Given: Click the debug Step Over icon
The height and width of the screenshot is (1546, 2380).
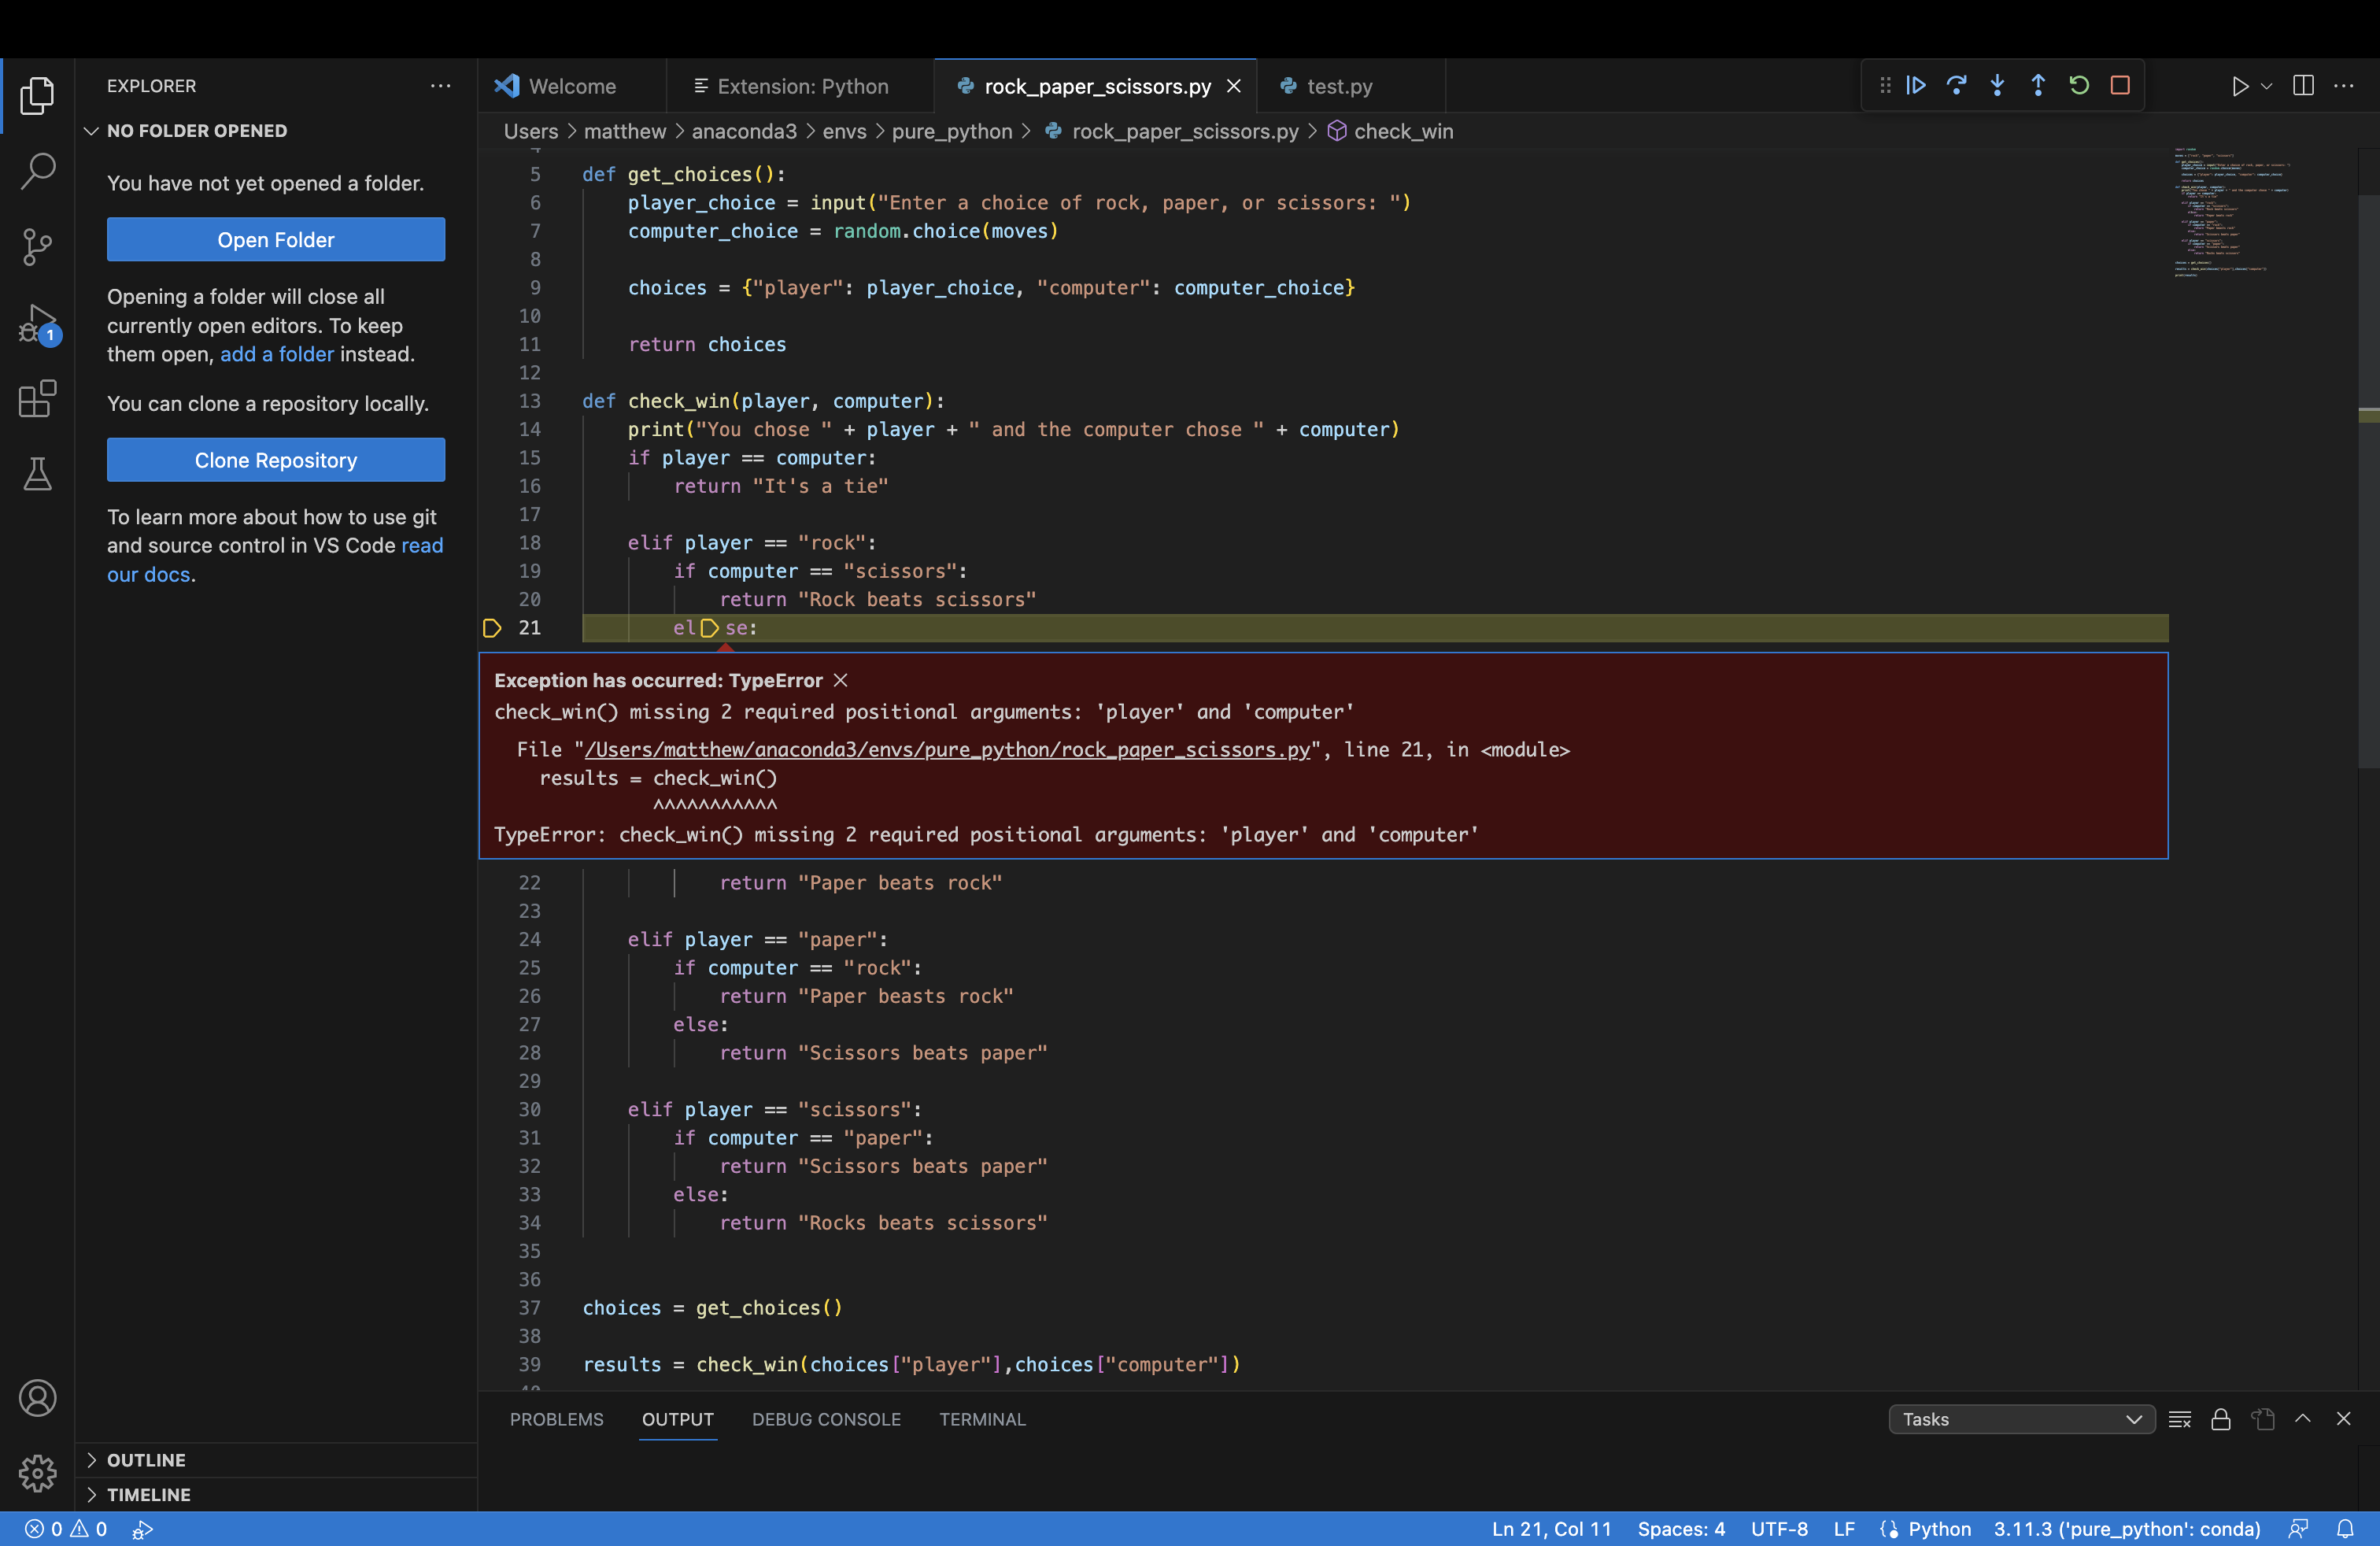Looking at the screenshot, I should (1956, 86).
